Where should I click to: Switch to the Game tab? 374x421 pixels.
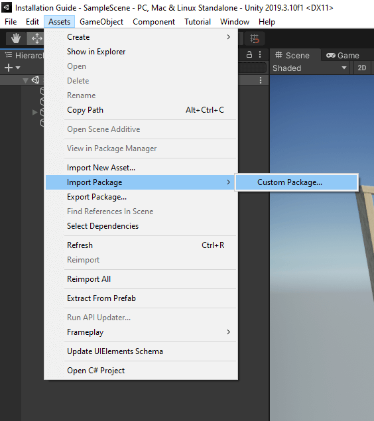click(x=343, y=55)
